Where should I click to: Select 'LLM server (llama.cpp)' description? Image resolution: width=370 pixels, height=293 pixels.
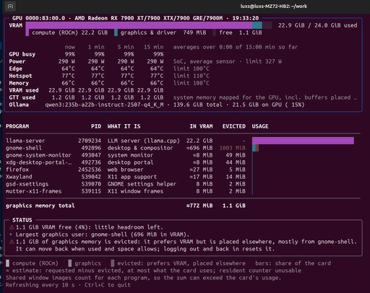[144, 141]
